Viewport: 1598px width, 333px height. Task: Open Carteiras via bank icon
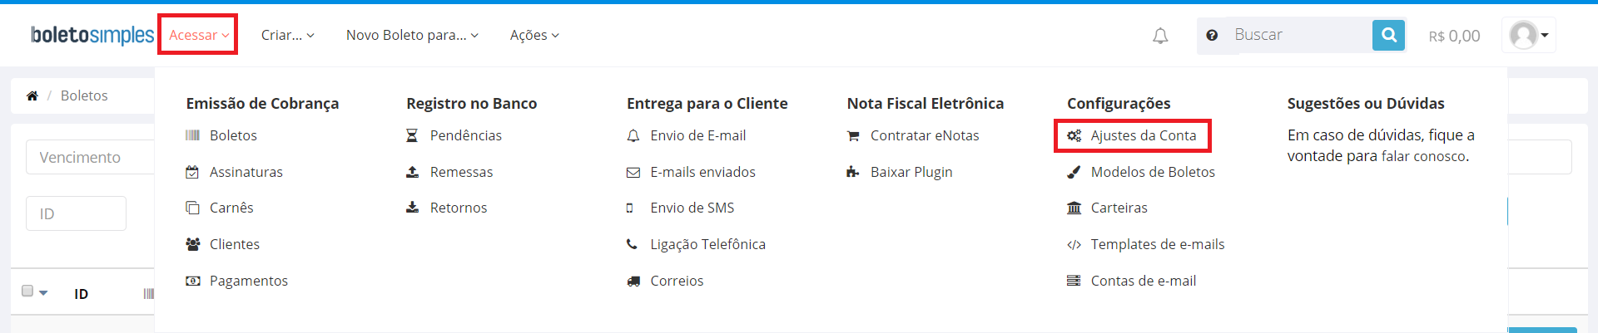(x=1074, y=208)
